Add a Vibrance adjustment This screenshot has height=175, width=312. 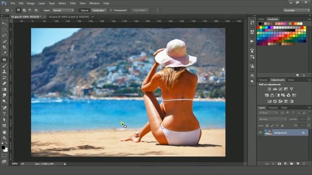(292, 89)
